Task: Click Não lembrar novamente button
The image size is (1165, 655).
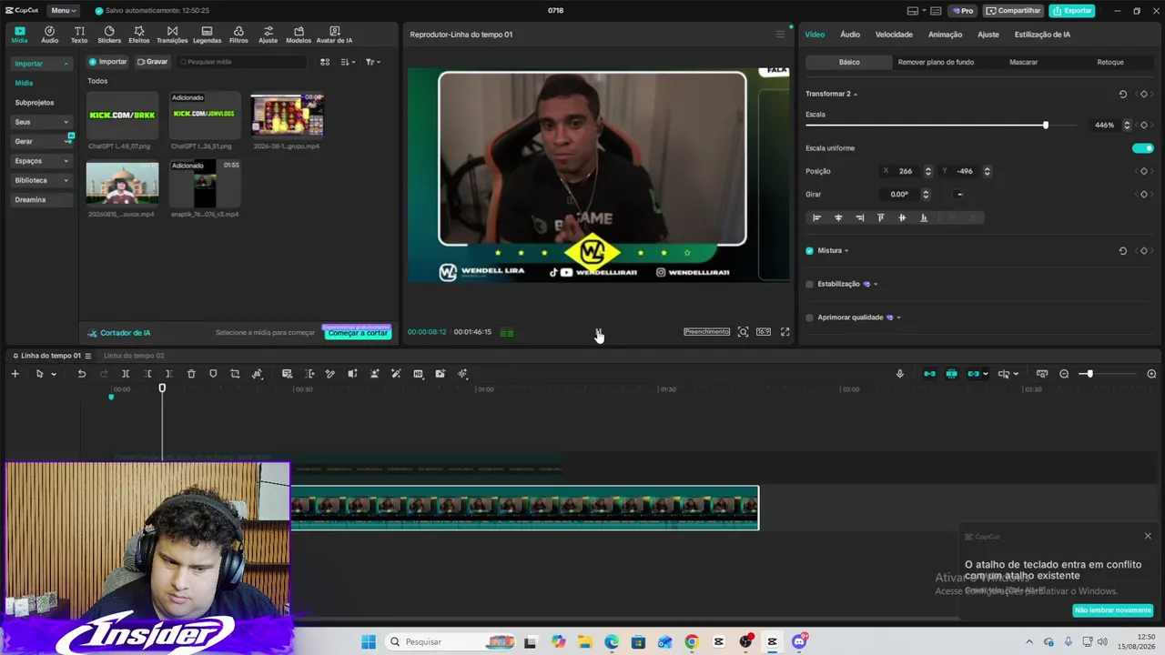Action: (x=1113, y=610)
